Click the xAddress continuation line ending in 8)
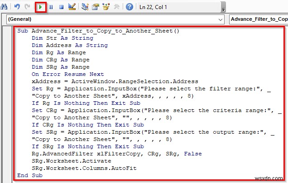The height and width of the screenshot is (183, 288). click(113, 96)
